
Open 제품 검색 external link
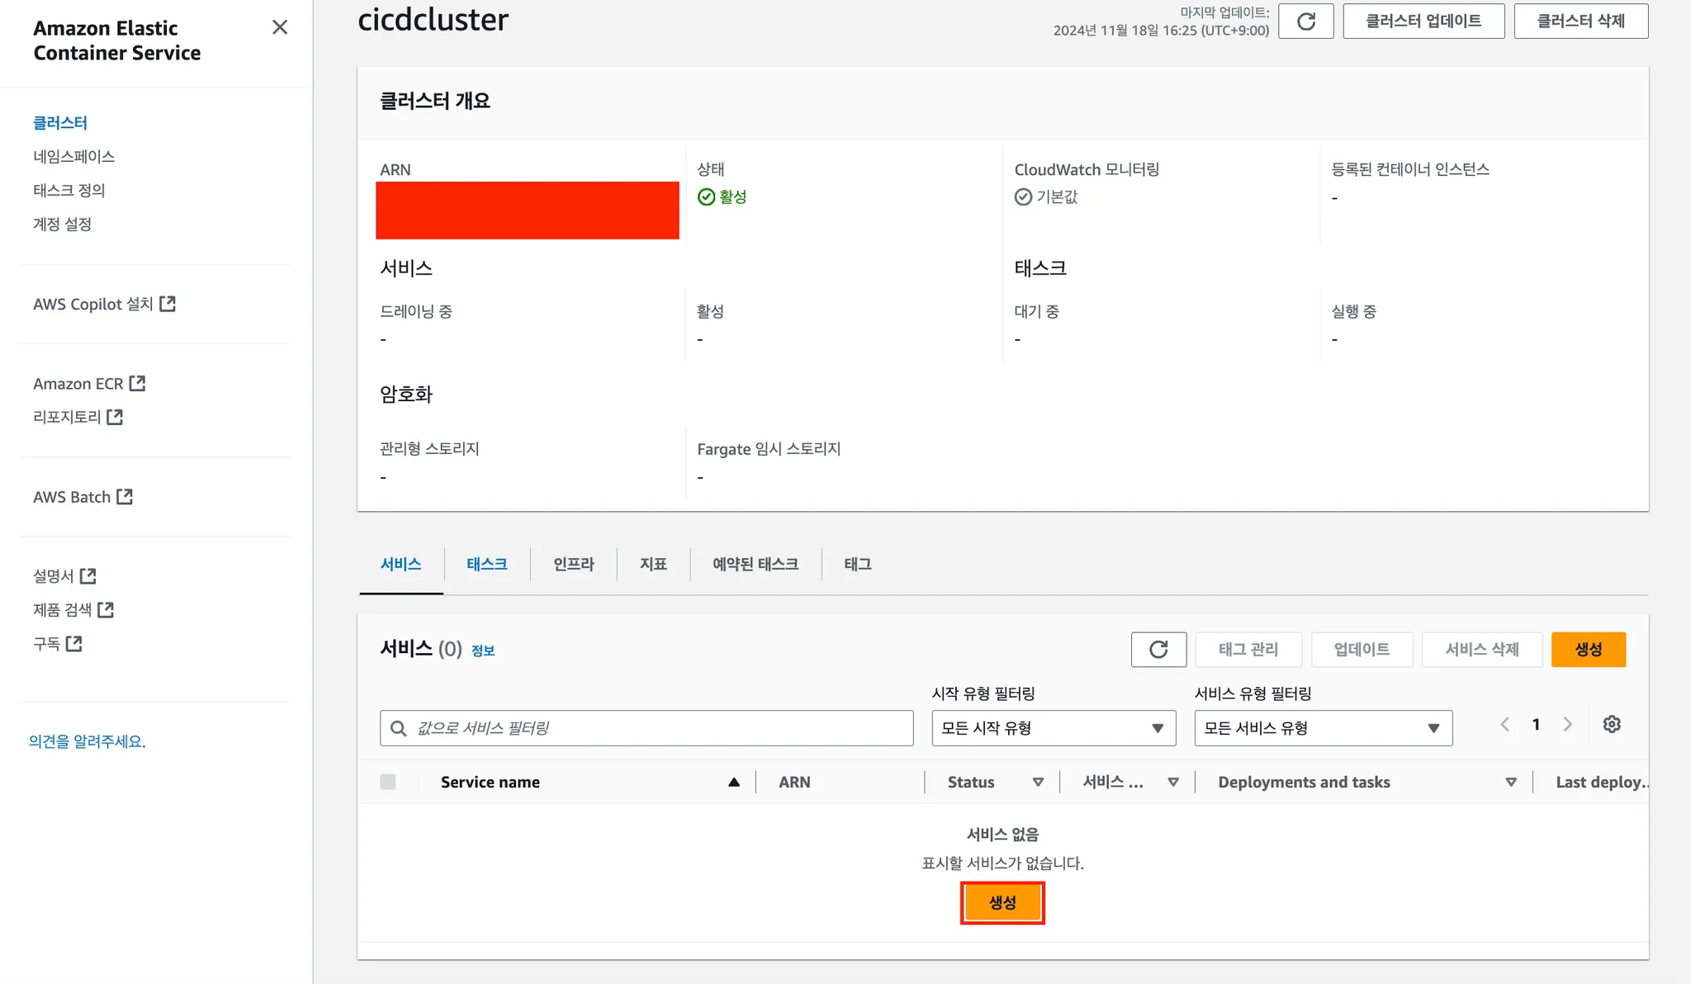pyautogui.click(x=73, y=610)
